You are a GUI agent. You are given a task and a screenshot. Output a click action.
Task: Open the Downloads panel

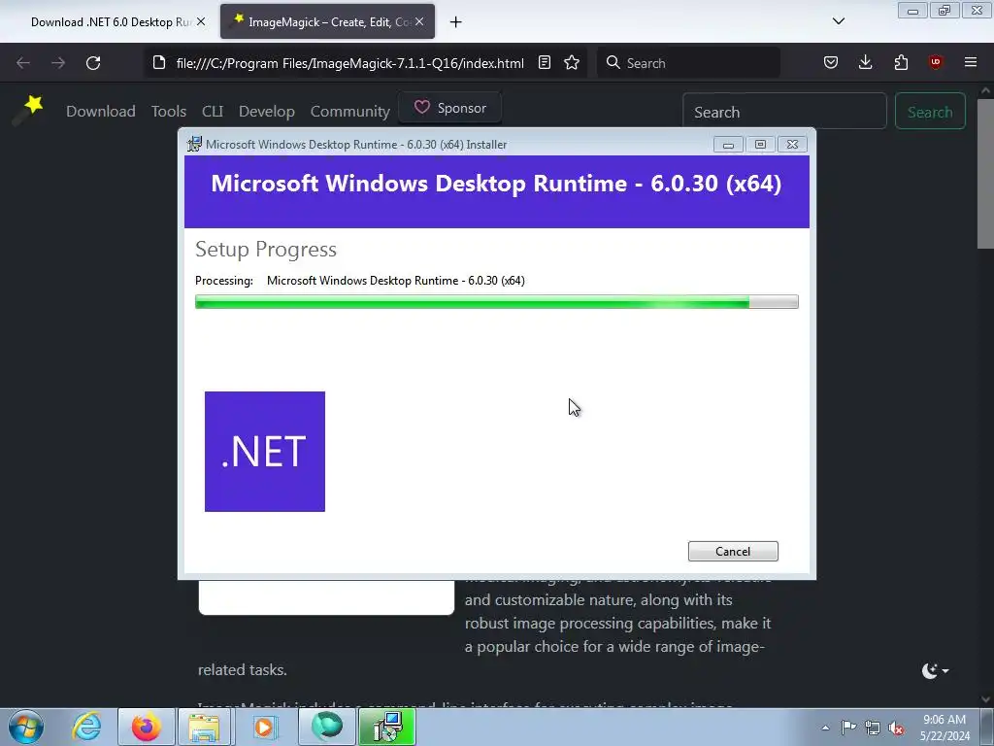click(x=865, y=62)
